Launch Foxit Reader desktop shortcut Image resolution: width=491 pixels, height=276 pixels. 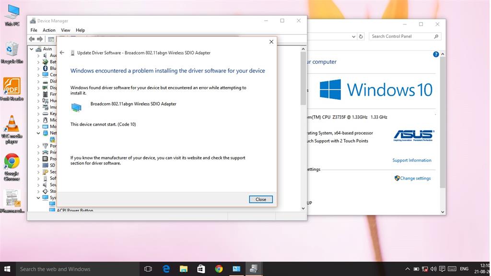tap(12, 89)
